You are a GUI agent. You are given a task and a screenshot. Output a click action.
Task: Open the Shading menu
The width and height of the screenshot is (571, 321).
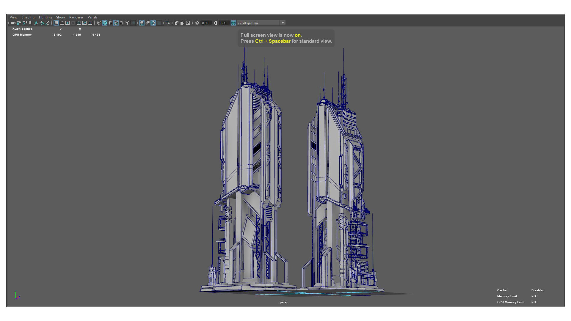(x=28, y=17)
